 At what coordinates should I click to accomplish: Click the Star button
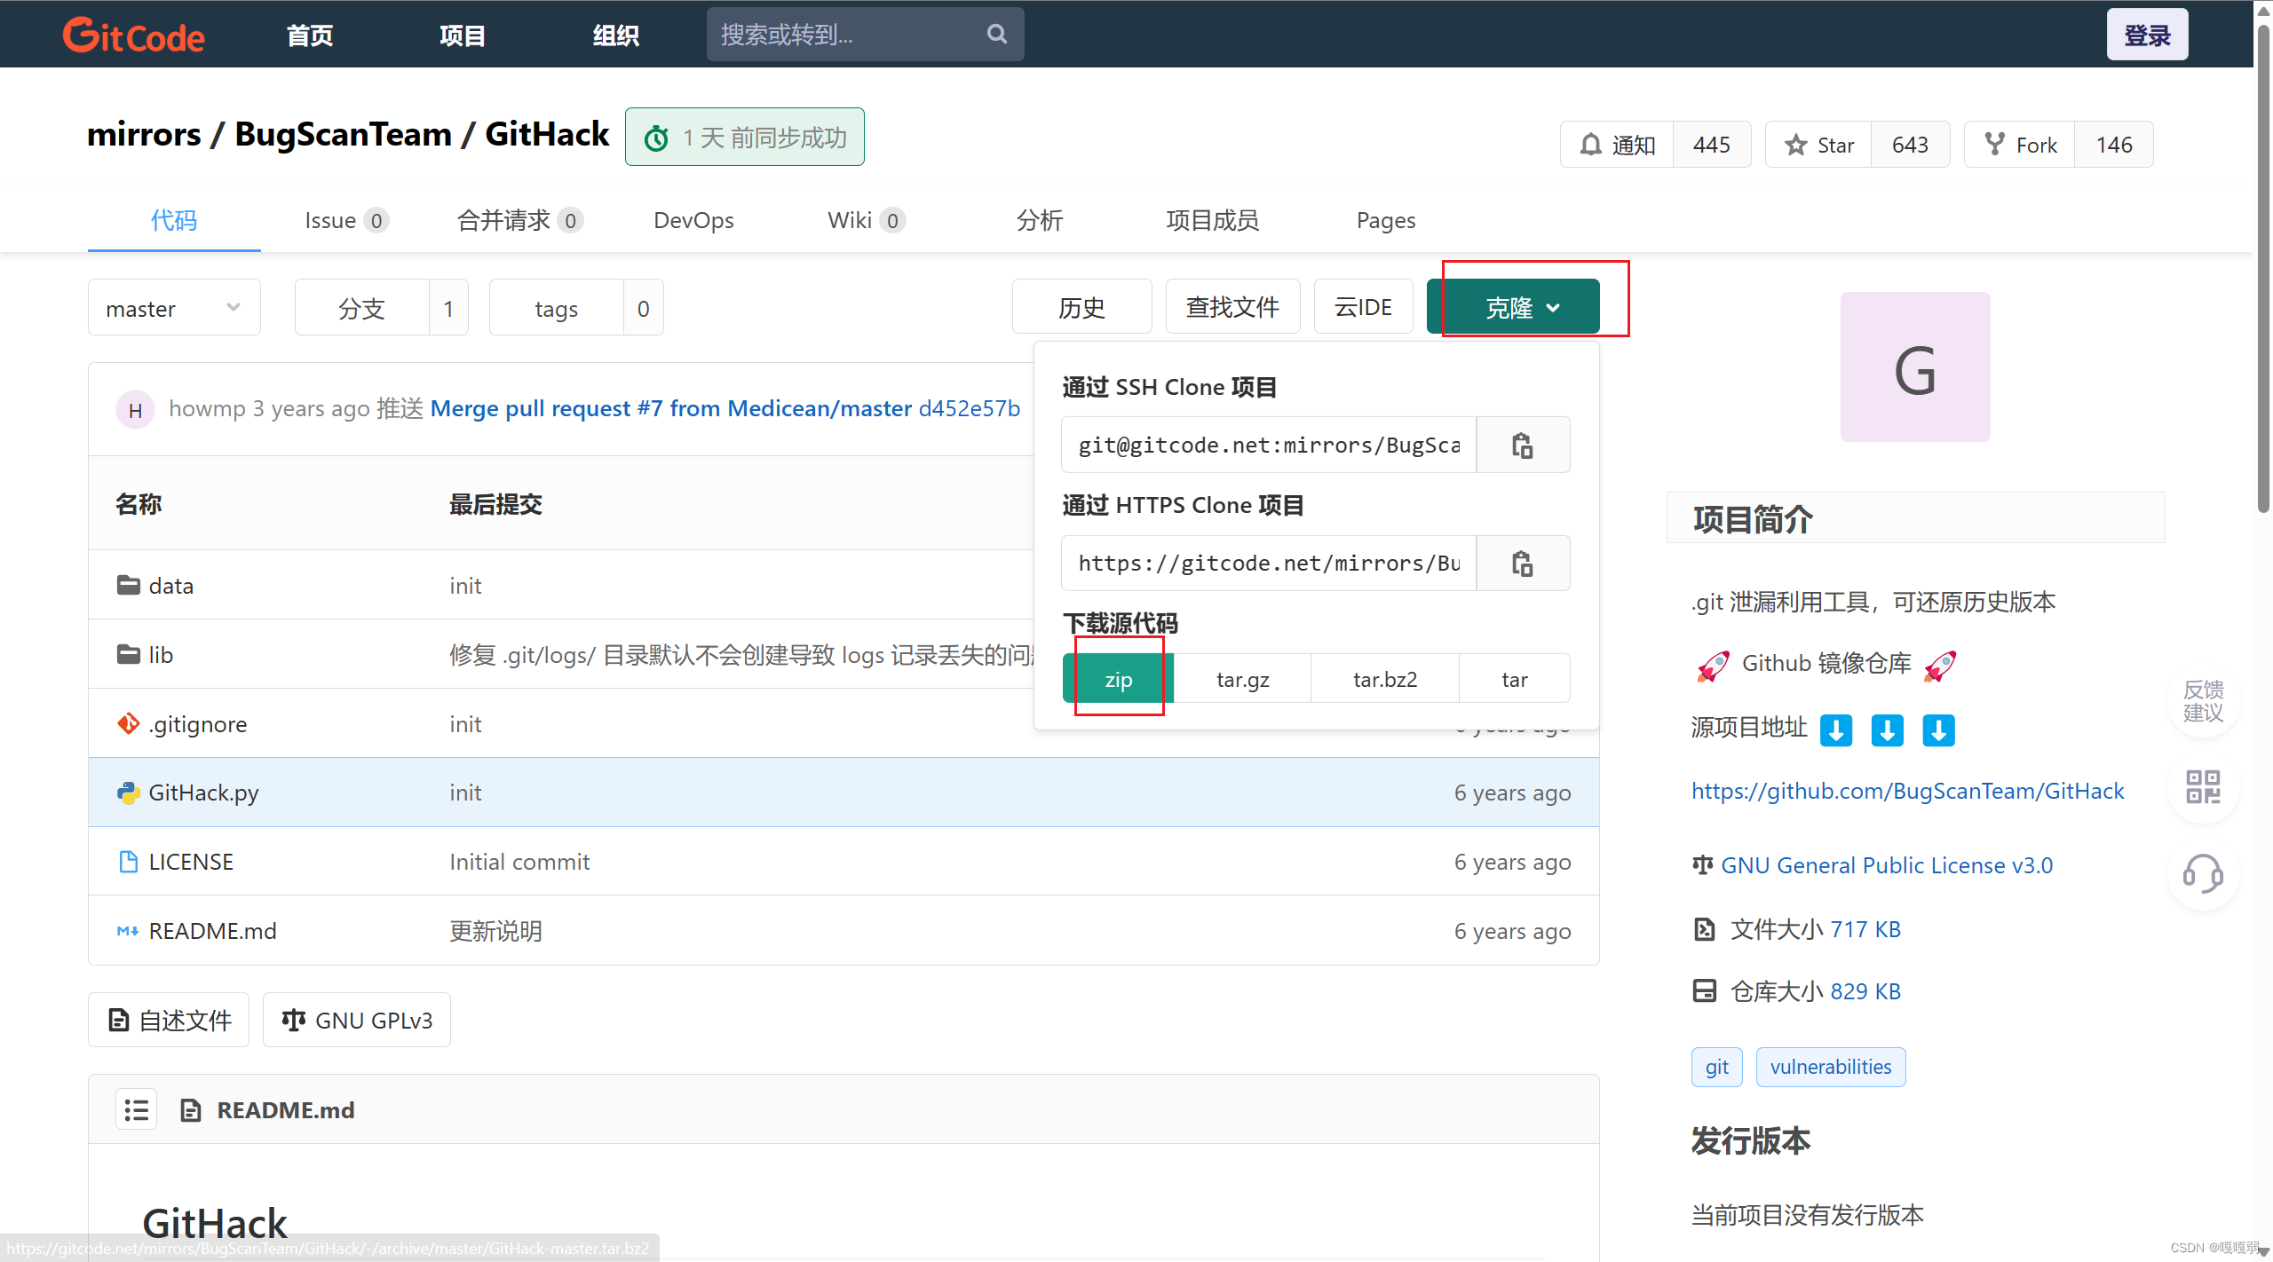[1818, 145]
